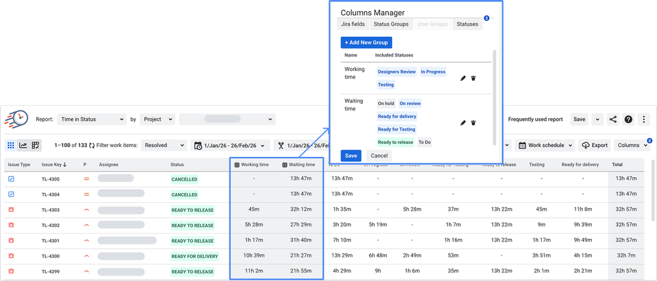Delete the Working time status group
Image resolution: width=657 pixels, height=281 pixels.
(x=473, y=78)
